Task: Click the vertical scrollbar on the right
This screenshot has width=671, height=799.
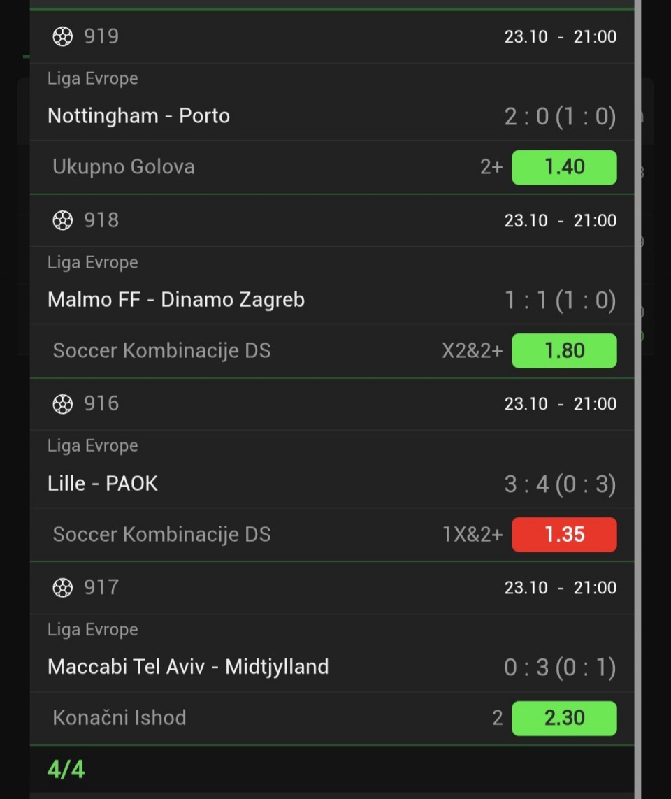Action: 637,398
